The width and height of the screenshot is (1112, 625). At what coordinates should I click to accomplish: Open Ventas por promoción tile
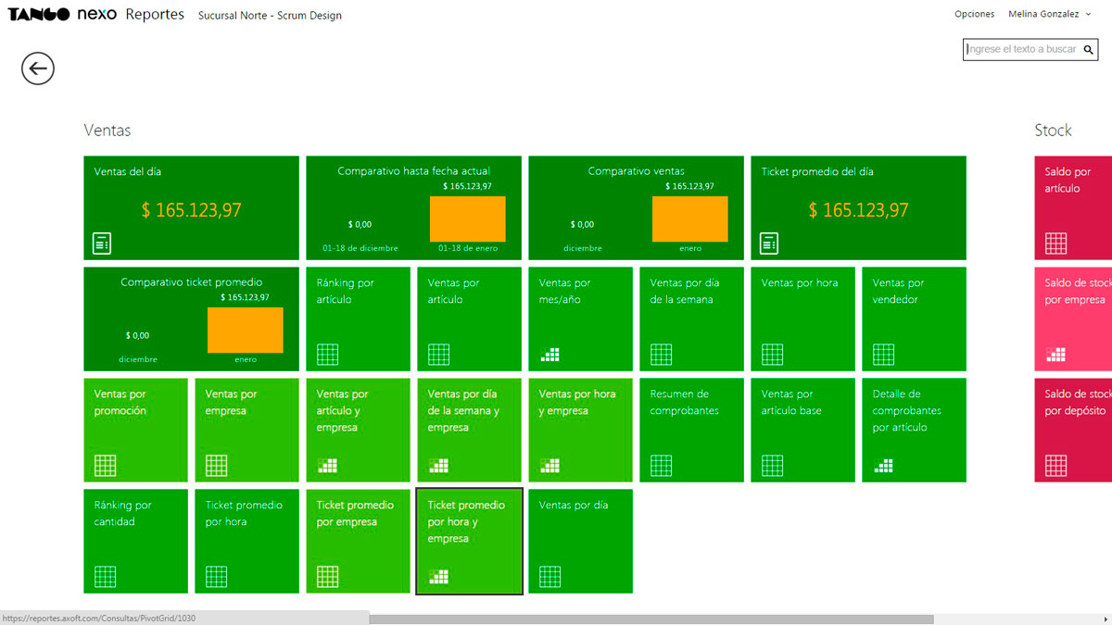[135, 430]
